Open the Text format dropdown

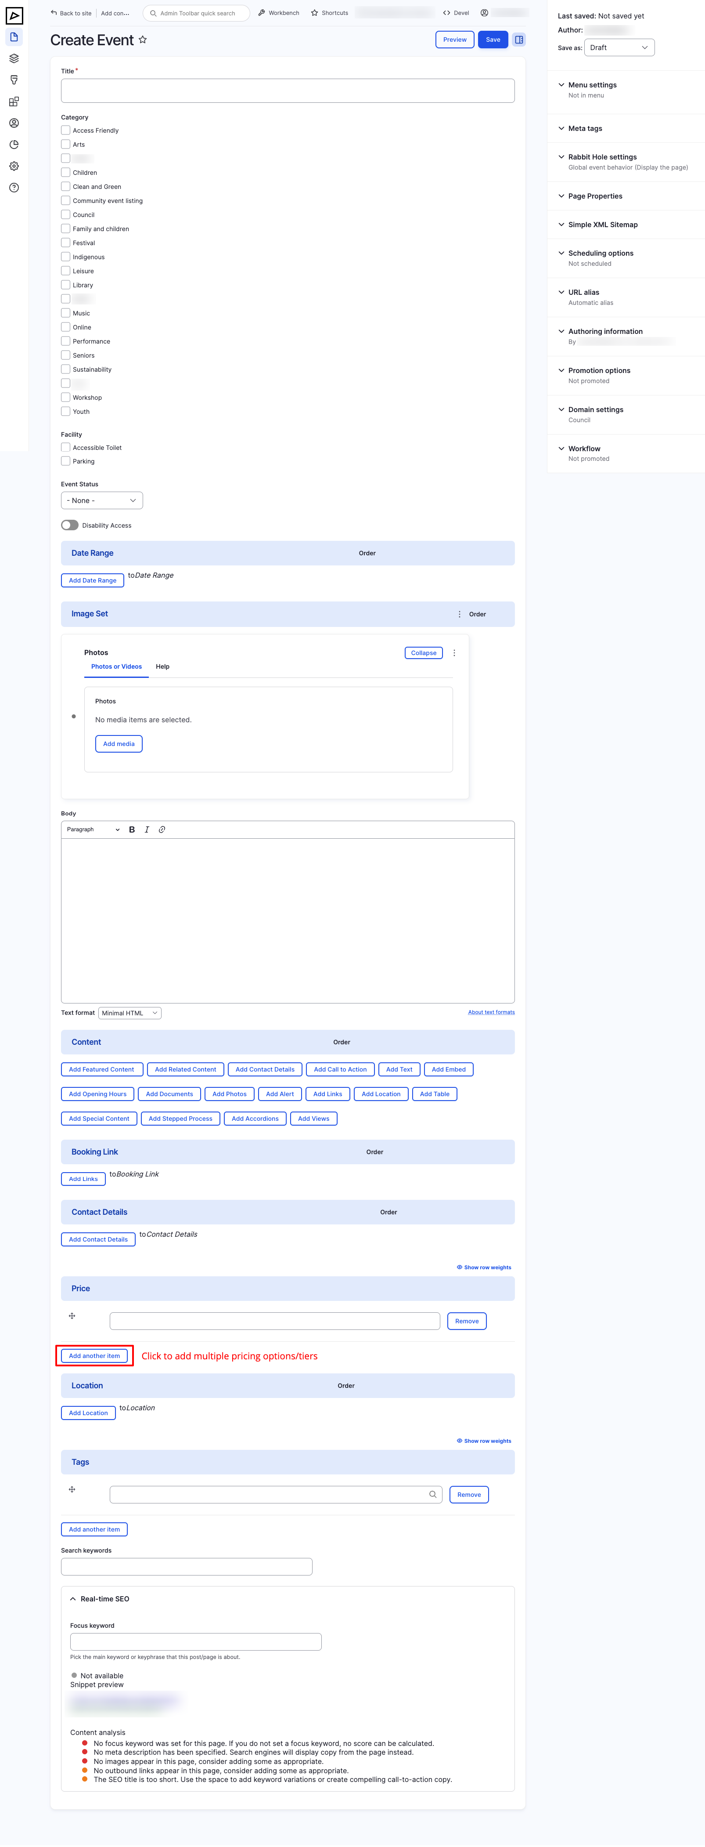(129, 1012)
